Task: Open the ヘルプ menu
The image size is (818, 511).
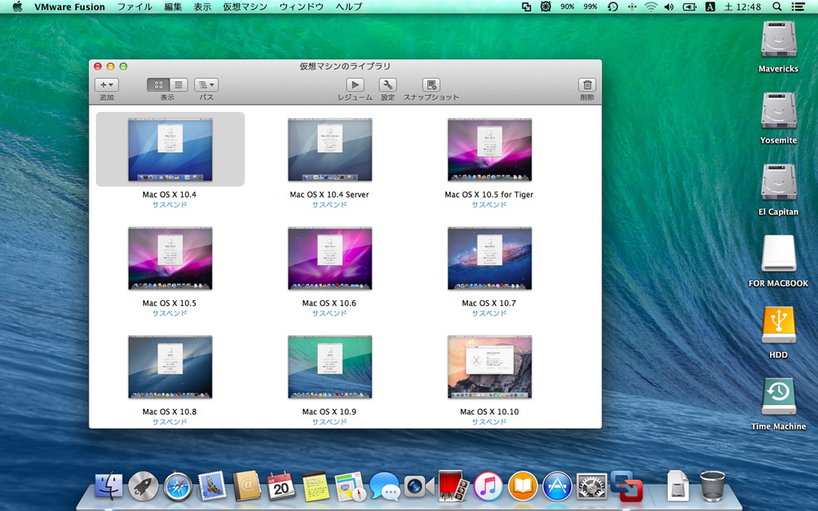Action: coord(349,6)
